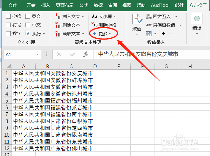Select column E header
Image resolution: width=210 pixels, height=156 pixels.
click(119, 66)
